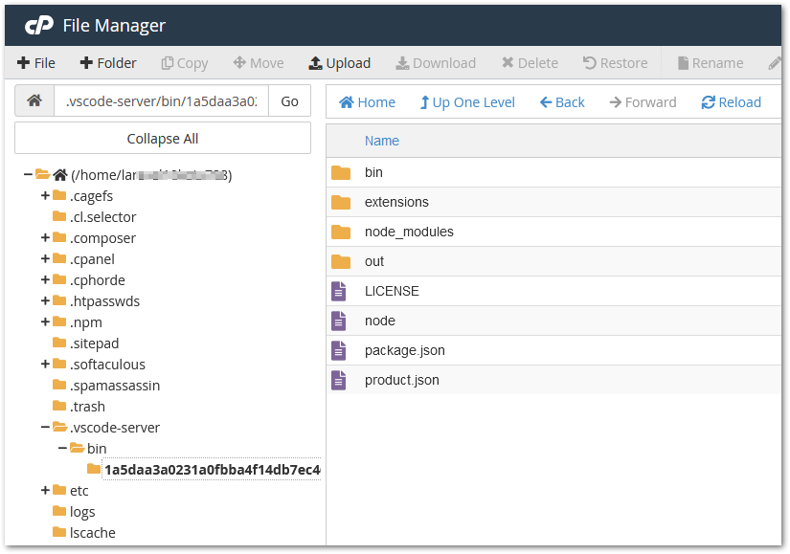Viewport: 790px width, 554px height.
Task: Go to Home in navigation bar
Action: (368, 102)
